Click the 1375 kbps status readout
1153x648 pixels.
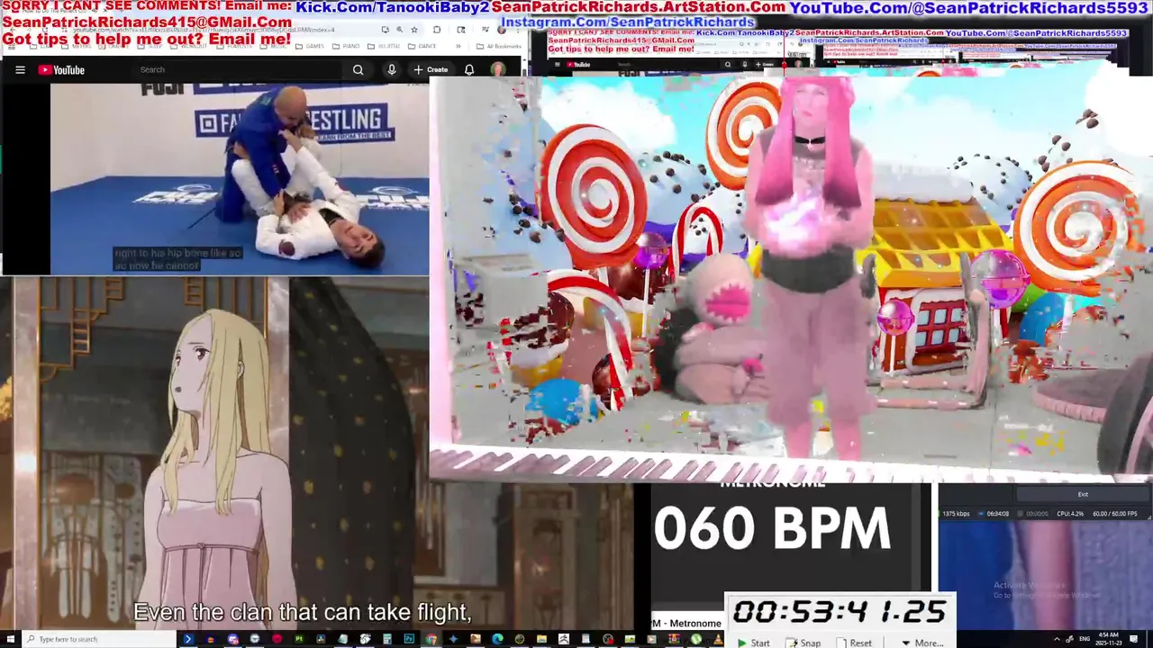(x=956, y=514)
